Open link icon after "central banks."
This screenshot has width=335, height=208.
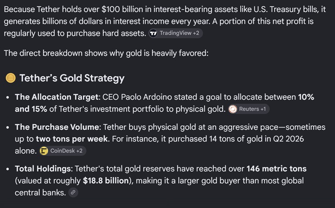[73, 192]
